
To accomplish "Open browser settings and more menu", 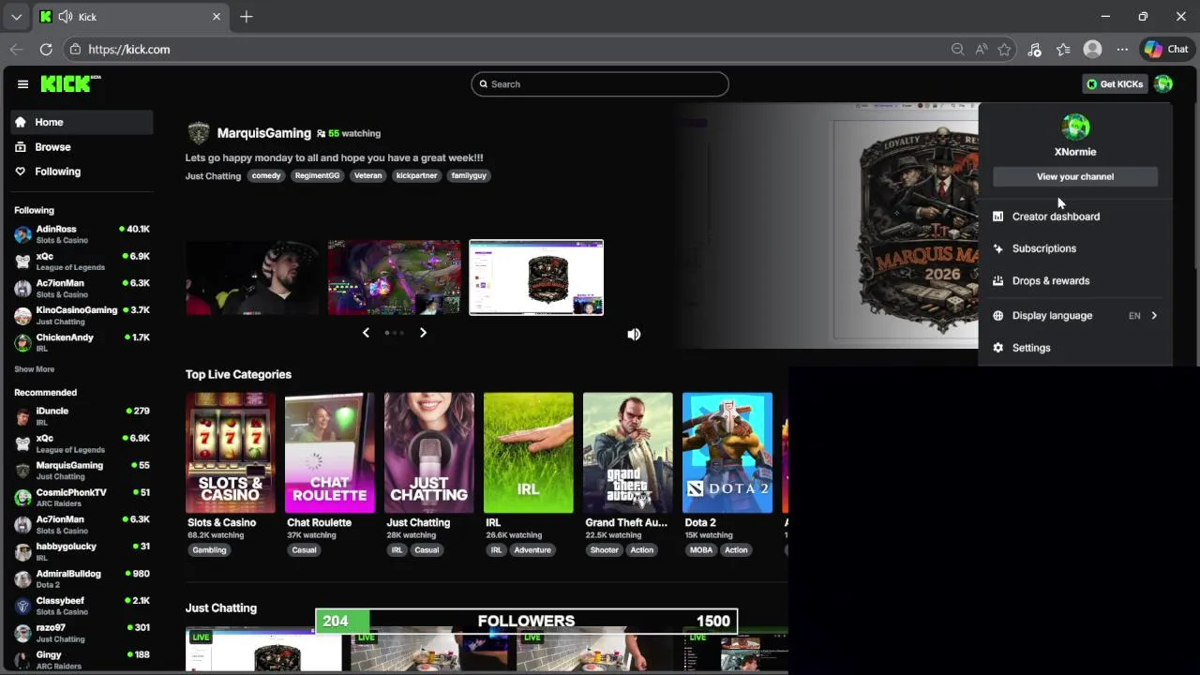I will [x=1122, y=50].
